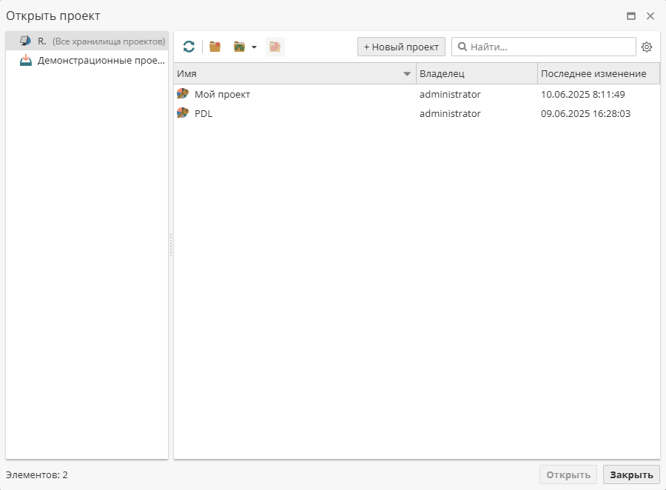Click the Открыть button

(x=568, y=474)
